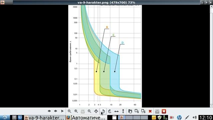Open the LXDE start menu
The image size is (213, 120).
(5, 118)
